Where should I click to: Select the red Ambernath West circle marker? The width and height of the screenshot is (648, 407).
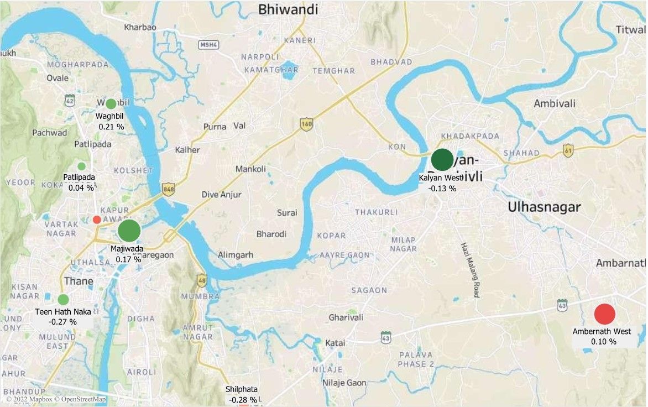coord(605,314)
